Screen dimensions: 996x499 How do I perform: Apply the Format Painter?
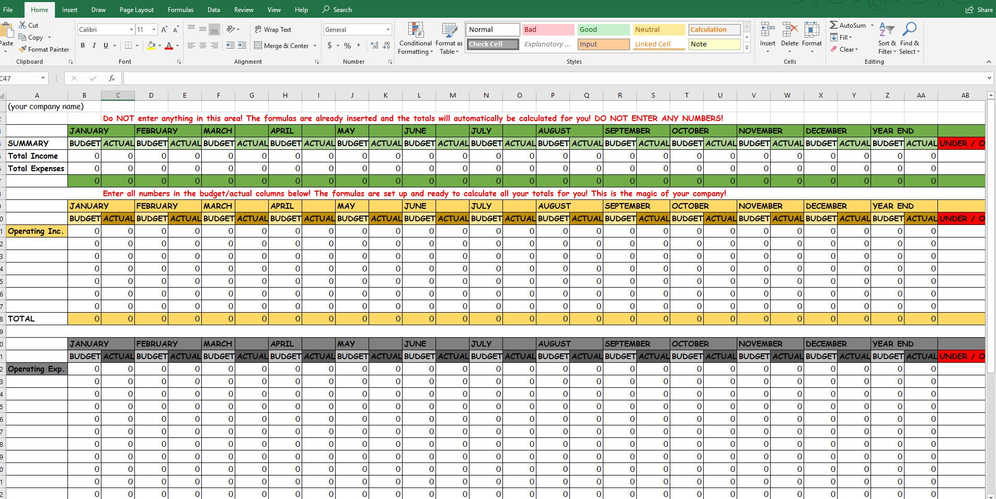[44, 49]
